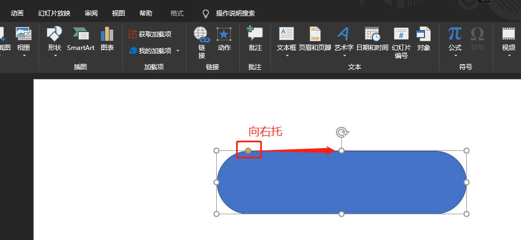
Task: Click 我的加载项 button
Action: click(150, 50)
